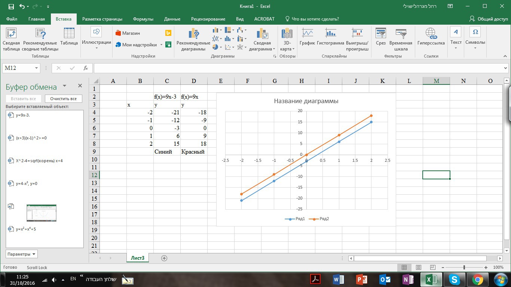Open the Разметка страницы tab

102,19
